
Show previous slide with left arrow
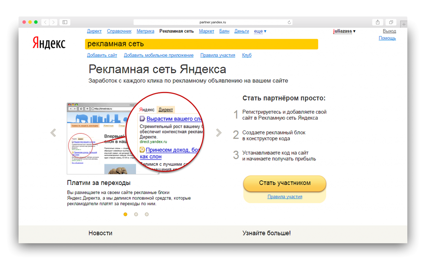(x=53, y=132)
